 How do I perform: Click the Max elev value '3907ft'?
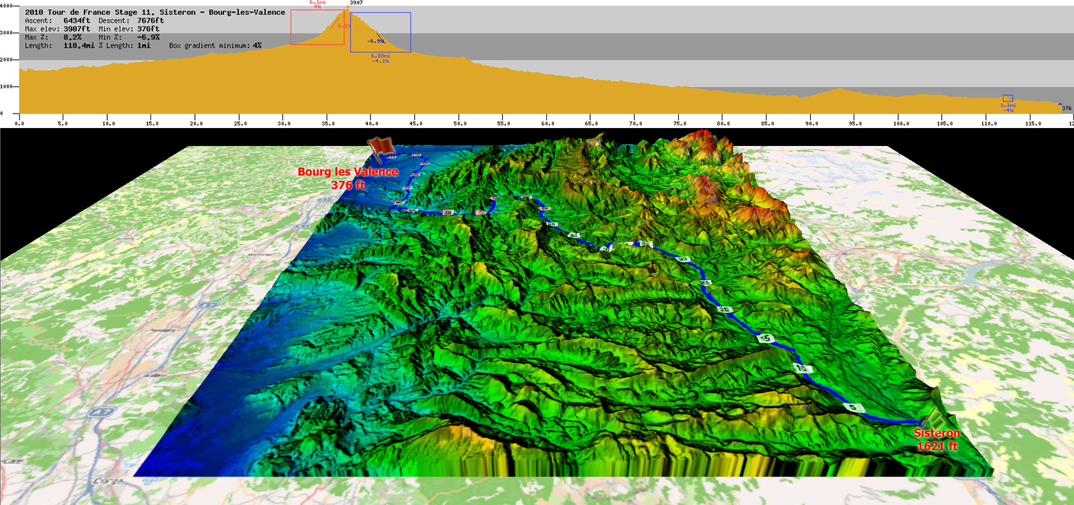coord(77,29)
